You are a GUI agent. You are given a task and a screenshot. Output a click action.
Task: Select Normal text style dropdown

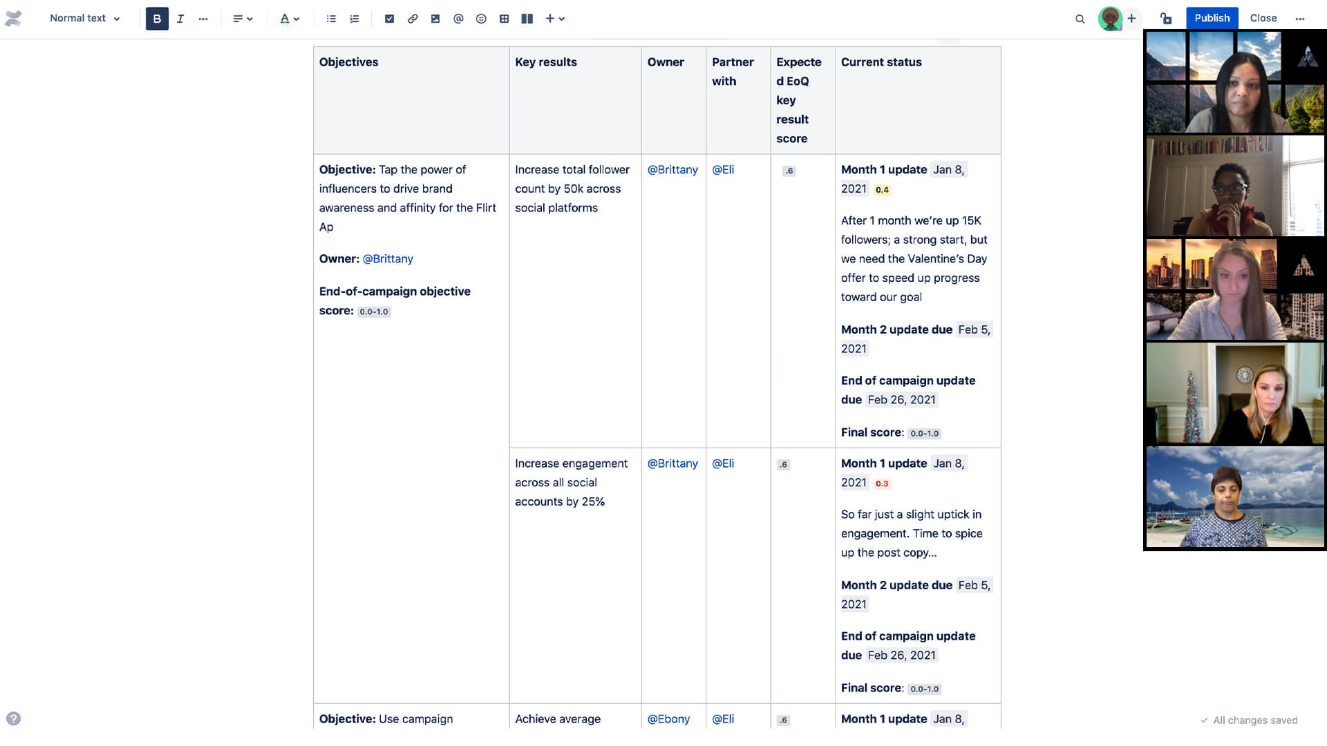pyautogui.click(x=85, y=18)
